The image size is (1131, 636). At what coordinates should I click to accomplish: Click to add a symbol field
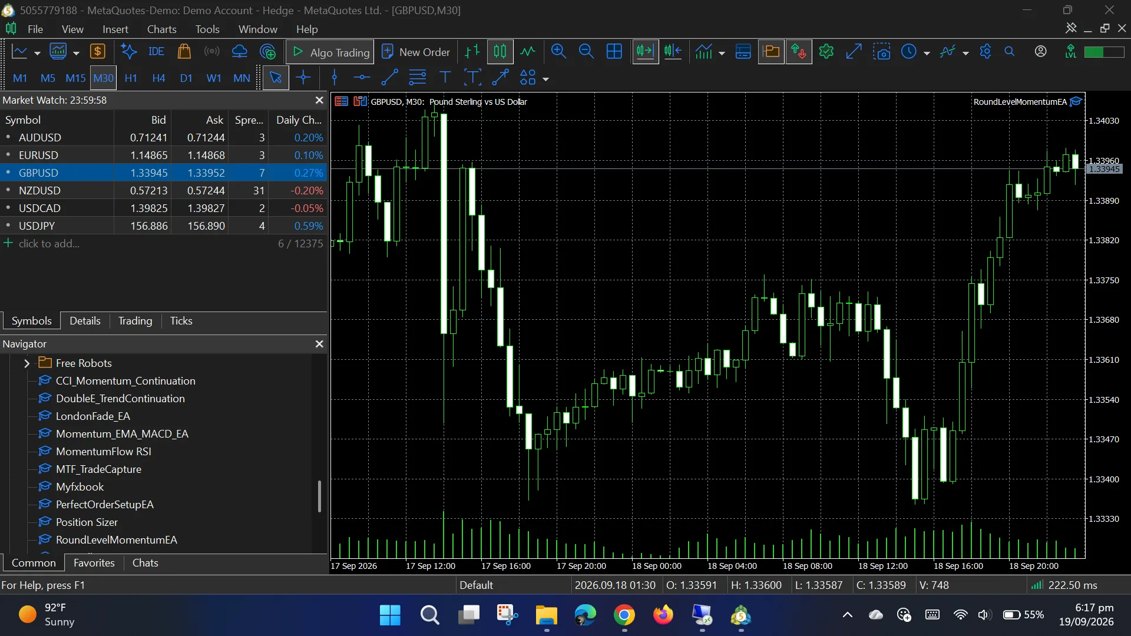pyautogui.click(x=49, y=244)
